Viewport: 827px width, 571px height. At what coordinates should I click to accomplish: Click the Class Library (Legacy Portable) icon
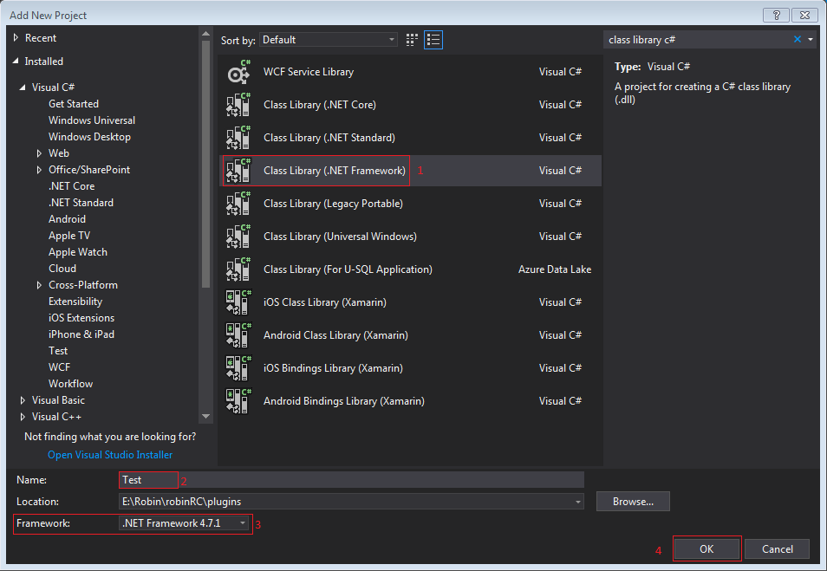pyautogui.click(x=239, y=204)
